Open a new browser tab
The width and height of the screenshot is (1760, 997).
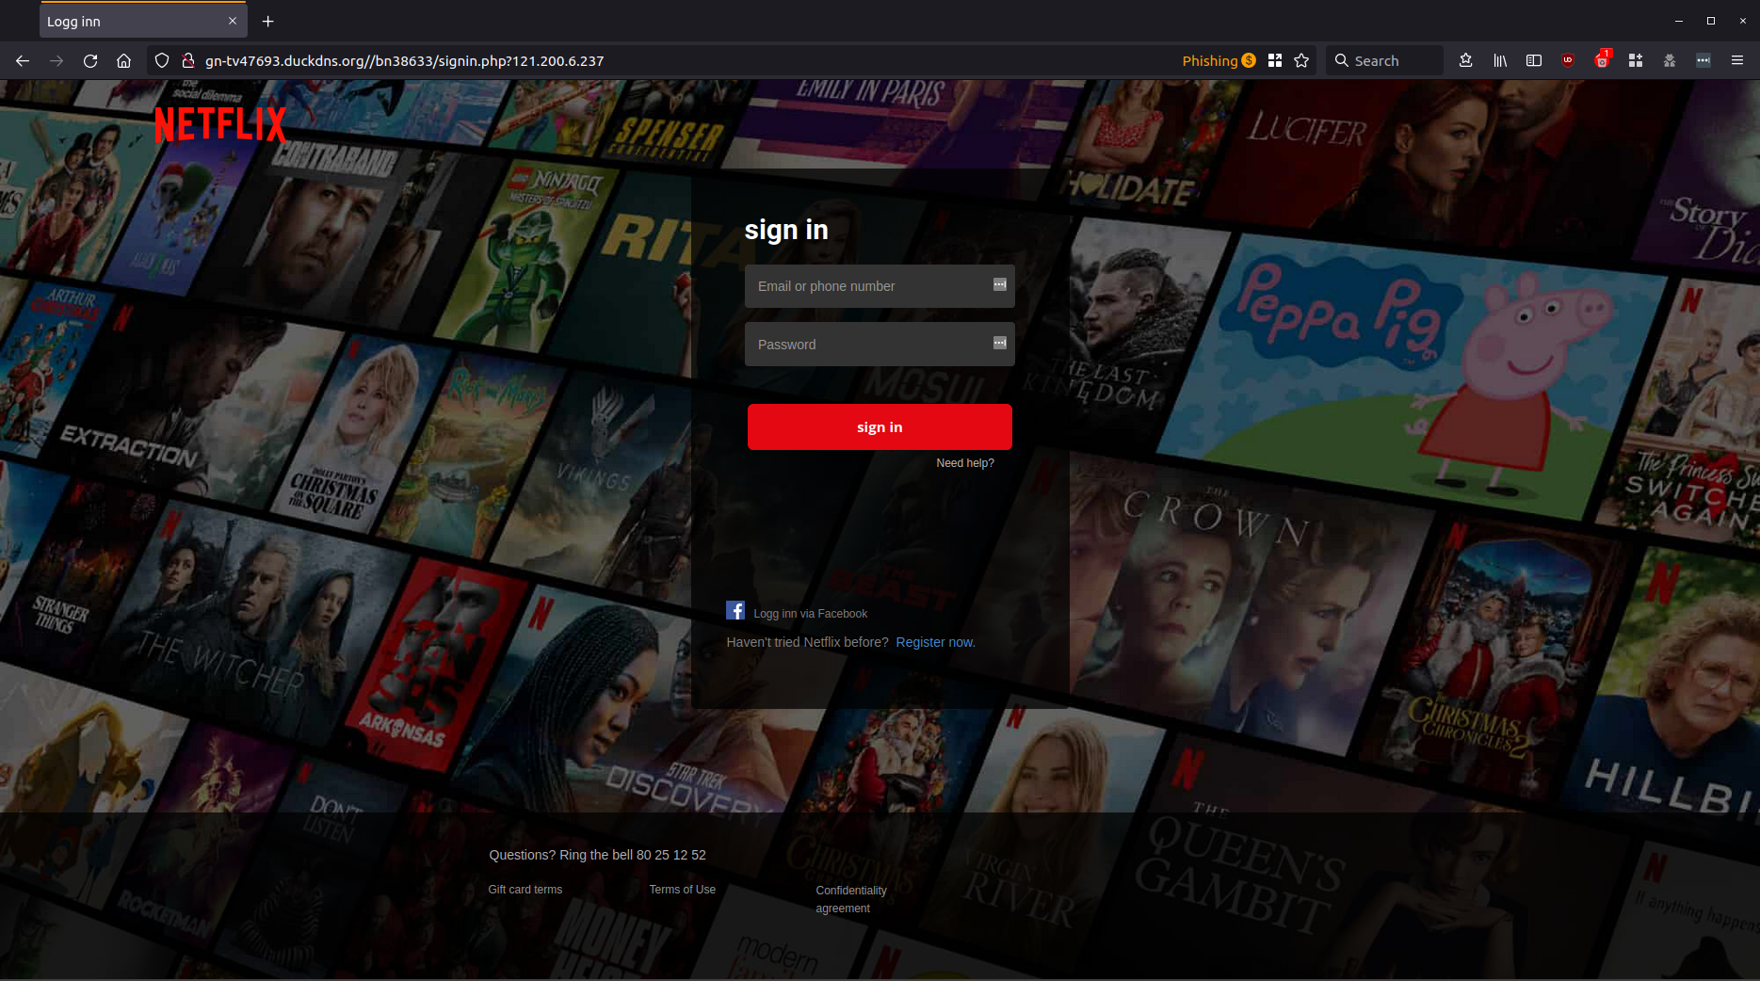[x=268, y=21]
